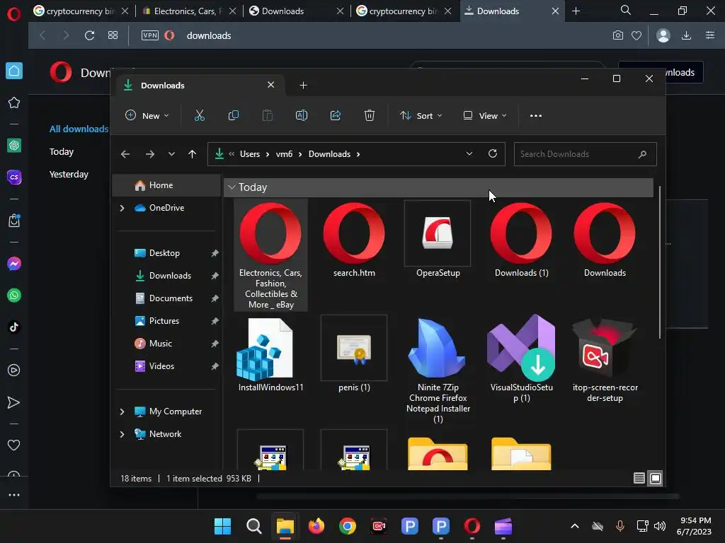
Task: Select Yesterday filter in Opera downloads
Action: (69, 175)
